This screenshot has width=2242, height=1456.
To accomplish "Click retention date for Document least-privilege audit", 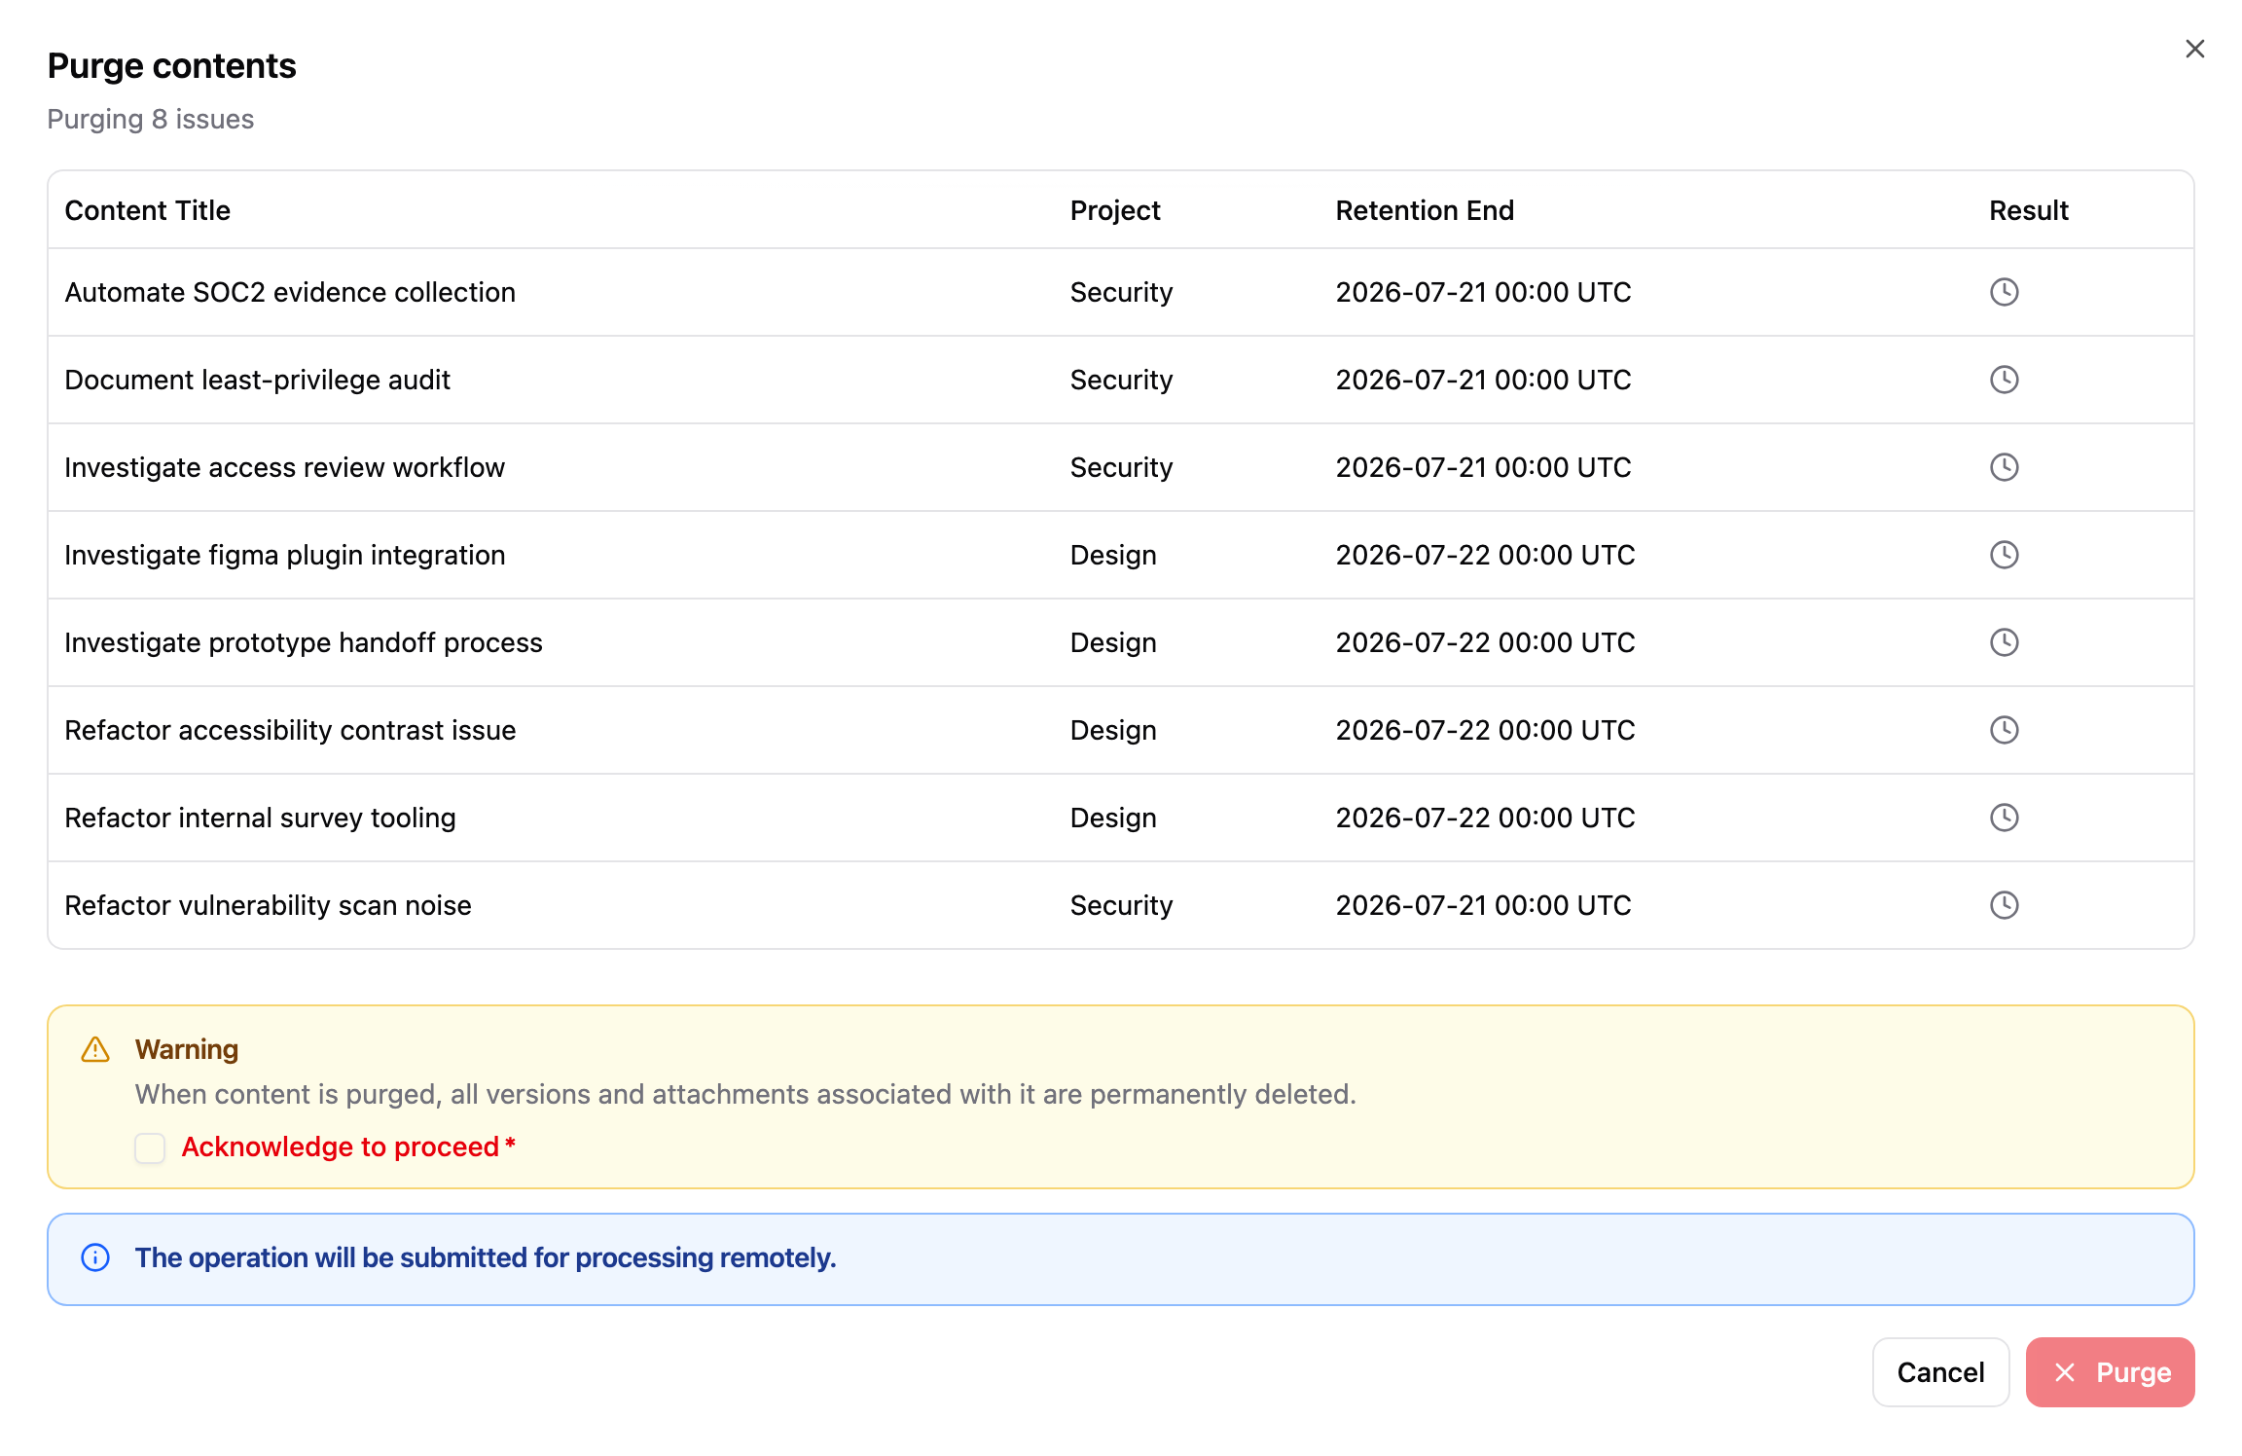I will click(x=1483, y=380).
